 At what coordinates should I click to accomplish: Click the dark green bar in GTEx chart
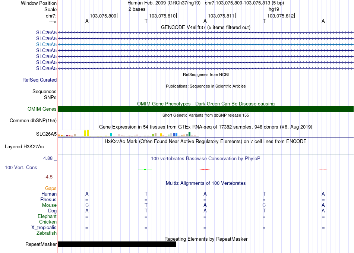click(189, 134)
